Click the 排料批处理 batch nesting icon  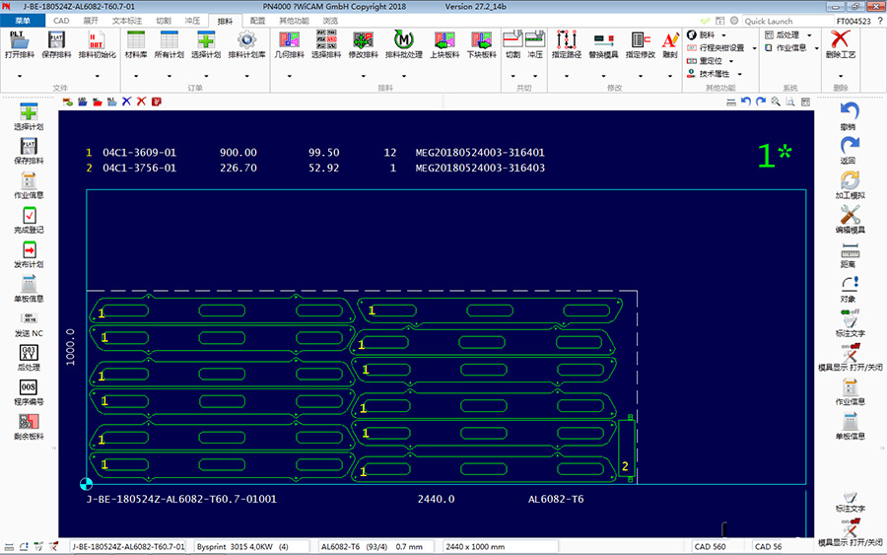point(403,40)
